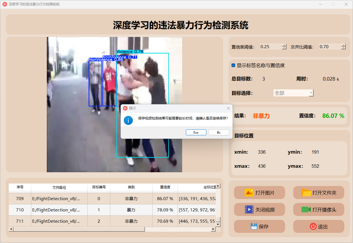Decrease the IoU threshold with the down arrow
Image resolution: width=353 pixels, height=243 pixels.
click(x=343, y=48)
